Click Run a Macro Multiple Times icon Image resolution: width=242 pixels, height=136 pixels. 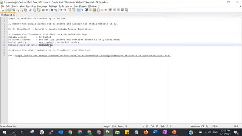coord(123,10)
